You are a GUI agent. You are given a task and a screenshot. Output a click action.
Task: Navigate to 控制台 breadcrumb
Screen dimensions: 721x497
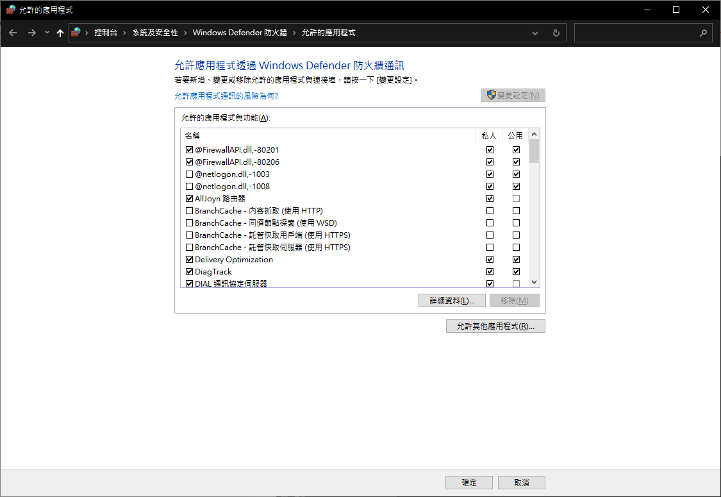[x=106, y=33]
